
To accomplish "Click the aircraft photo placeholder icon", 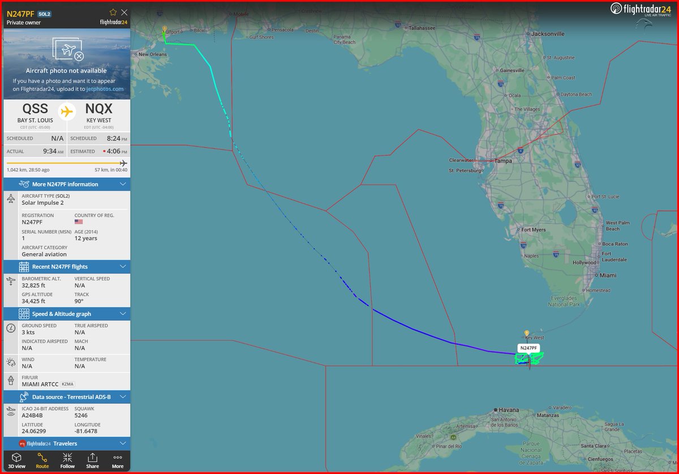I will click(67, 49).
